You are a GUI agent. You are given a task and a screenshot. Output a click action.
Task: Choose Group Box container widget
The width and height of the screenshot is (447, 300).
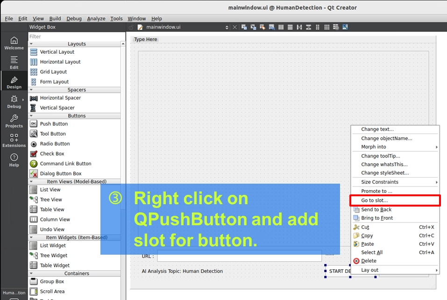[x=52, y=281]
